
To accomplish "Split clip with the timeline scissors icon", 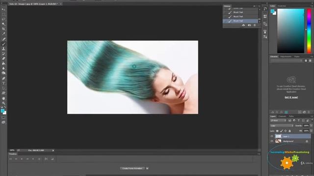I will coord(46,159).
